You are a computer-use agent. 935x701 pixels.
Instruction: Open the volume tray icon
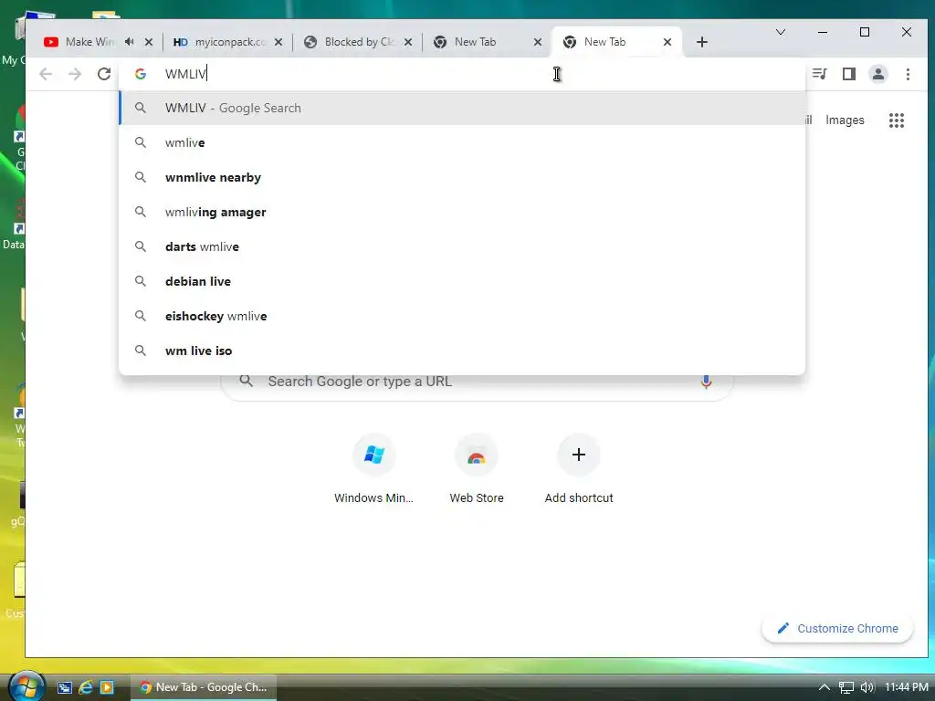click(867, 687)
